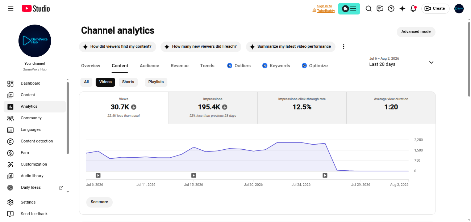
Task: Open the Optimize tab
Action: (x=314, y=66)
